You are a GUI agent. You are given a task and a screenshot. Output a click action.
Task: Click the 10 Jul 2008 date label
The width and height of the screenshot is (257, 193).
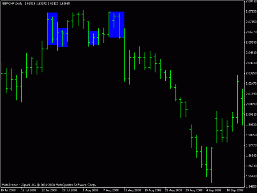coord(8,191)
